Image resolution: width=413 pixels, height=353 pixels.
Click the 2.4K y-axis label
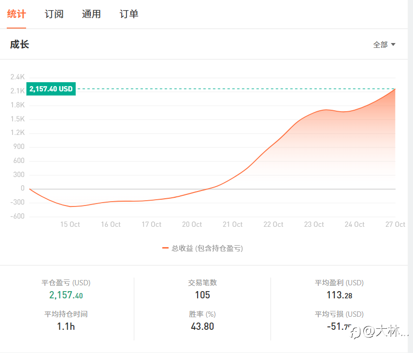click(x=17, y=77)
